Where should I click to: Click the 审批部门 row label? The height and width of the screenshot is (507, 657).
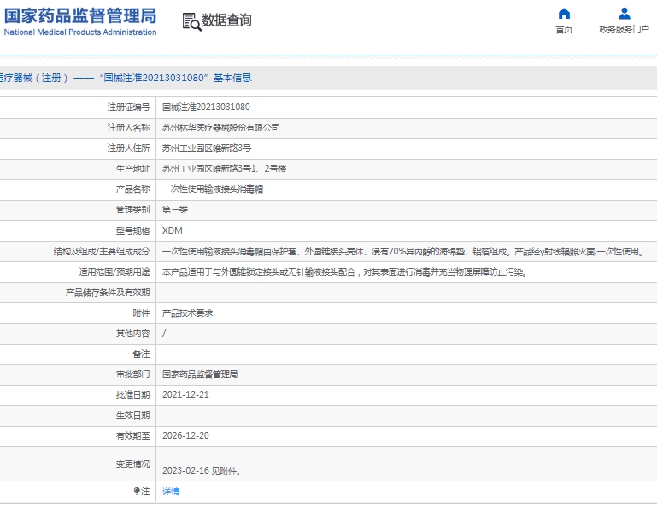pos(132,375)
